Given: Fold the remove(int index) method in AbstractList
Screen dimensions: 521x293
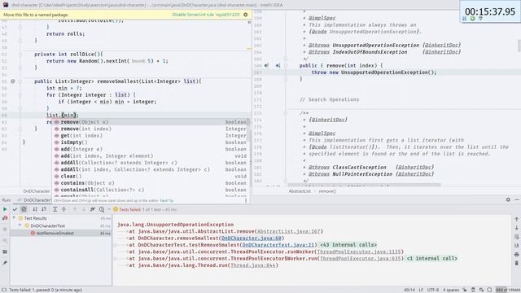Looking at the screenshot, I should click(285, 66).
